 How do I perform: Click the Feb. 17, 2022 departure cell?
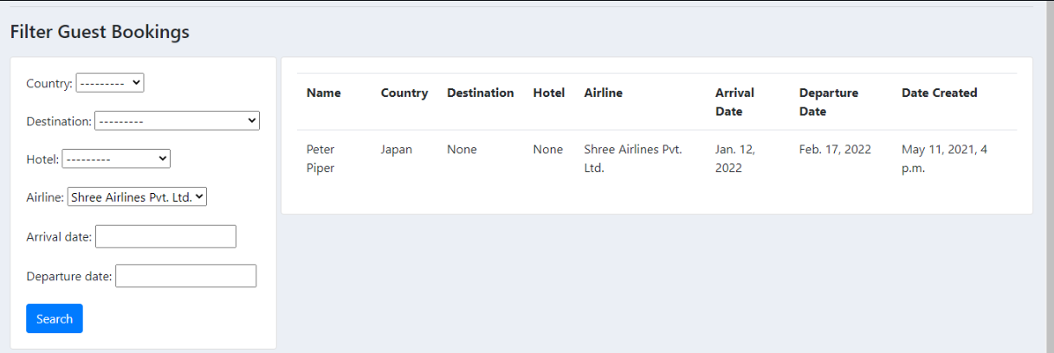tap(835, 150)
